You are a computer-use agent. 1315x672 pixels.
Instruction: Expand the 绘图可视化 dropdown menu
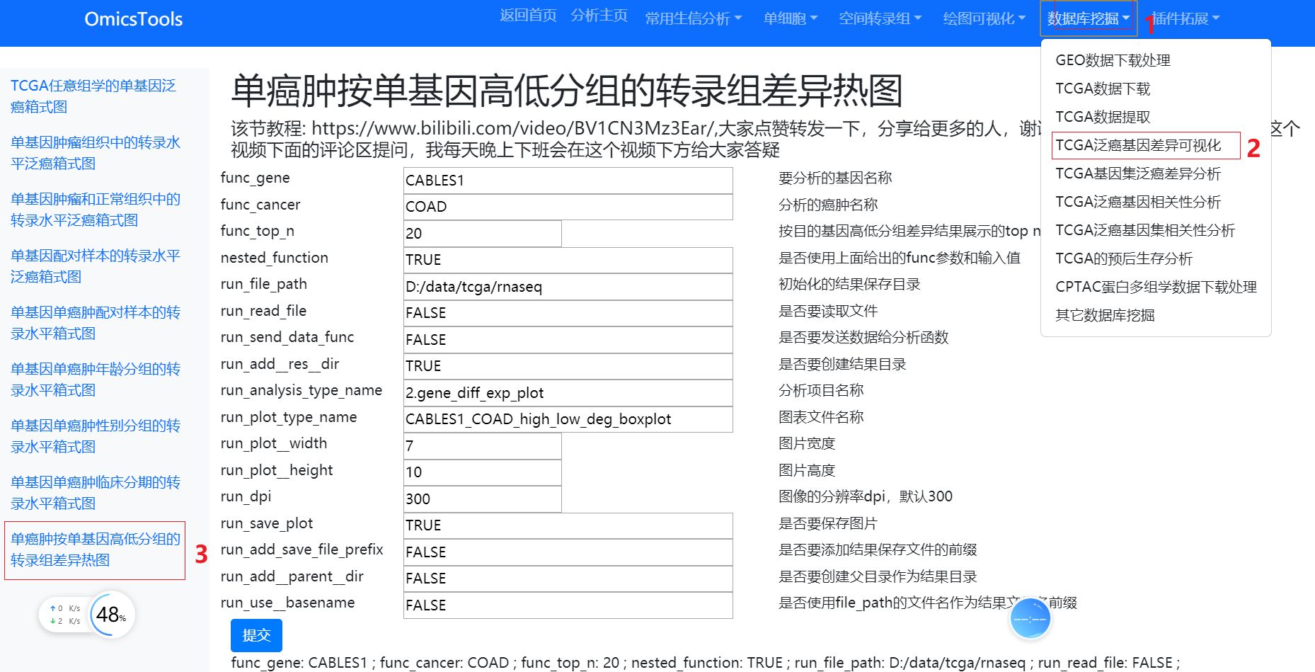984,18
